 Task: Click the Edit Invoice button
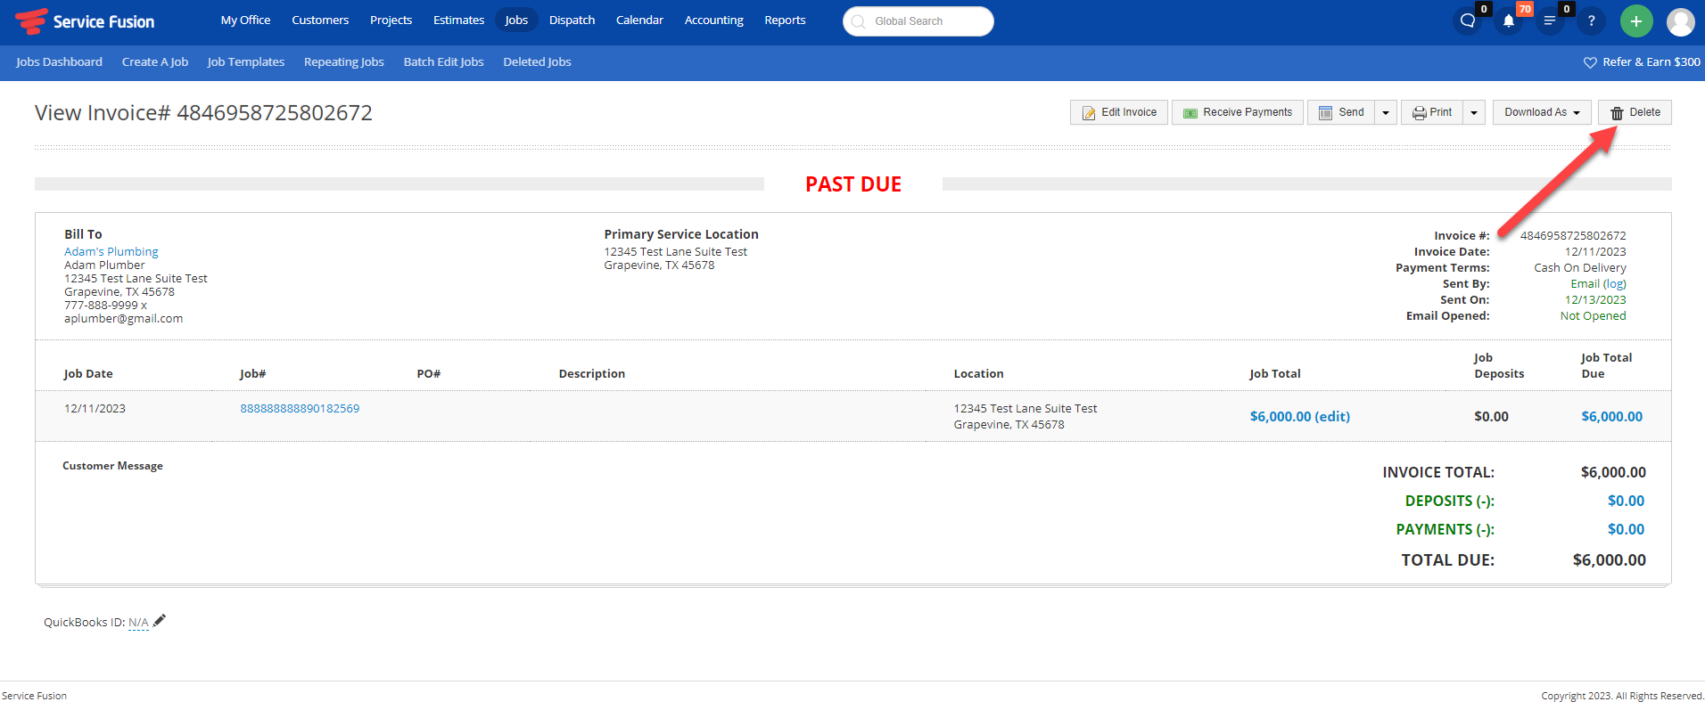click(x=1119, y=112)
